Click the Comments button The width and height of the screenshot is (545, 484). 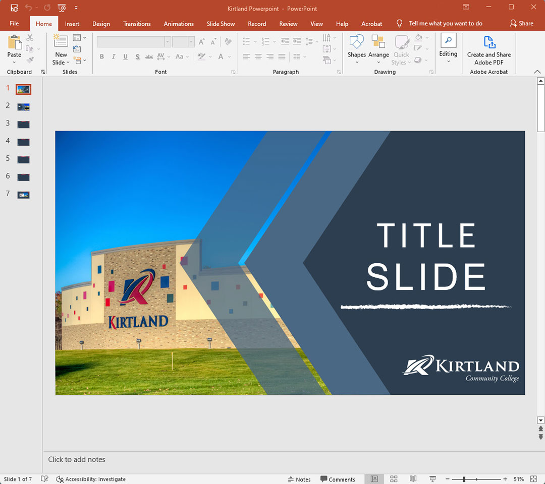click(338, 479)
